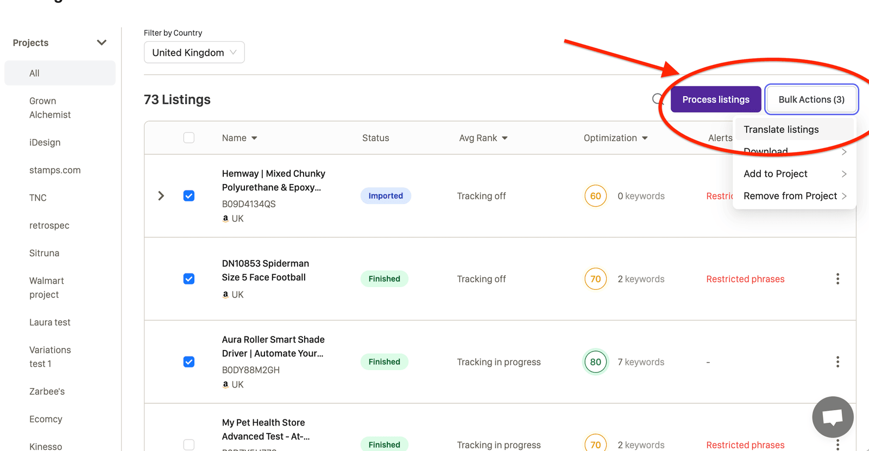Click the Bulk Actions (3) button
This screenshot has height=451, width=869.
[811, 99]
